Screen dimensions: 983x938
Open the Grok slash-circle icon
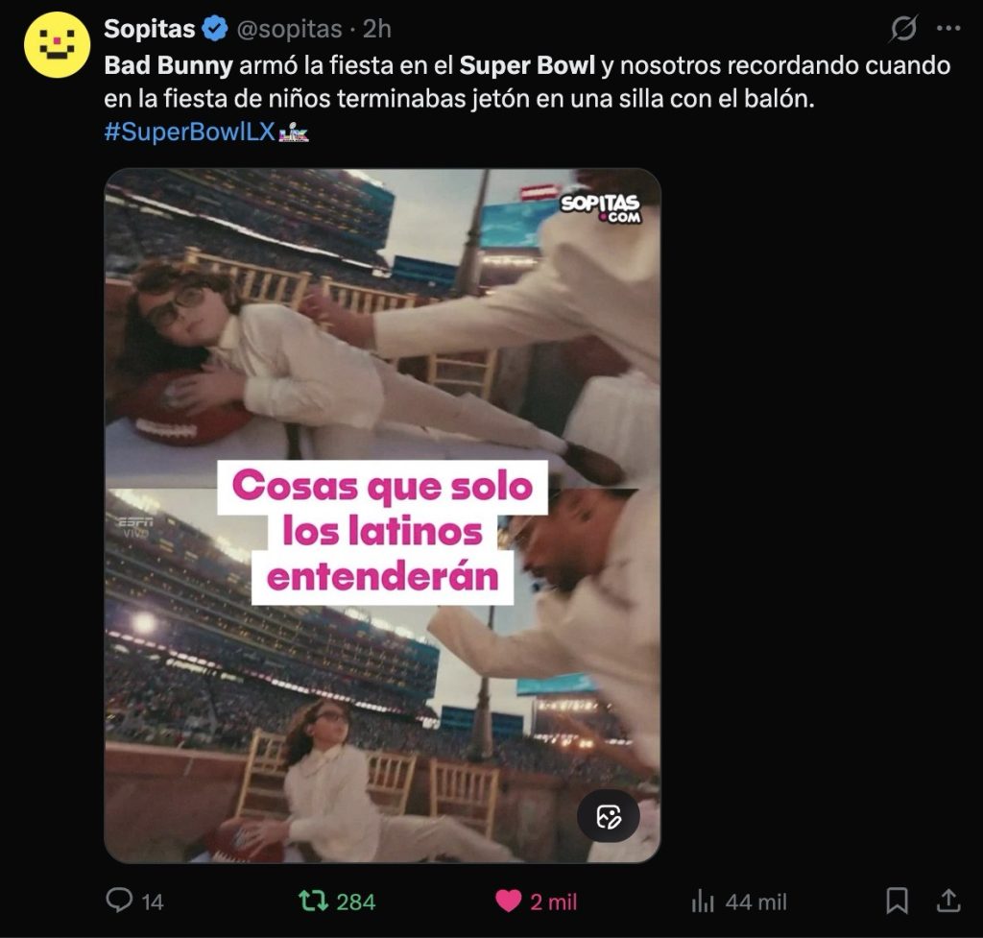(903, 28)
